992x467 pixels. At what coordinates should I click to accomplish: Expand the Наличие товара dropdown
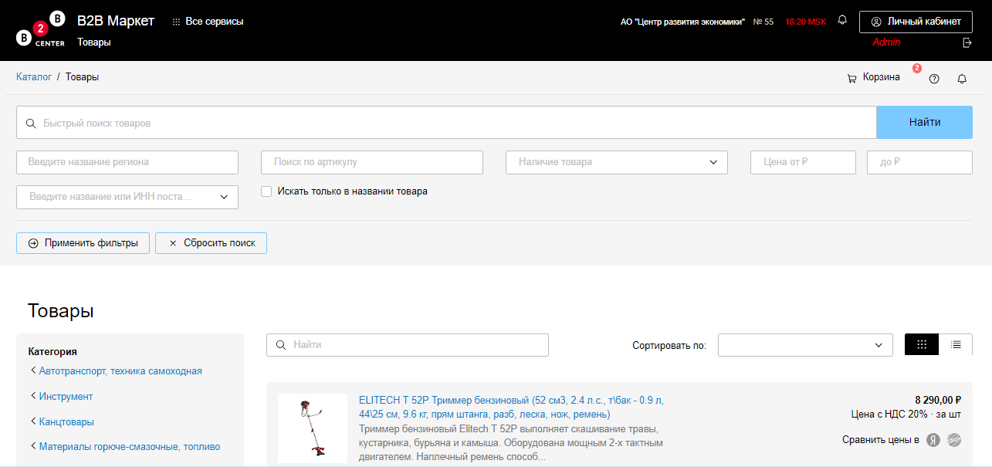616,163
